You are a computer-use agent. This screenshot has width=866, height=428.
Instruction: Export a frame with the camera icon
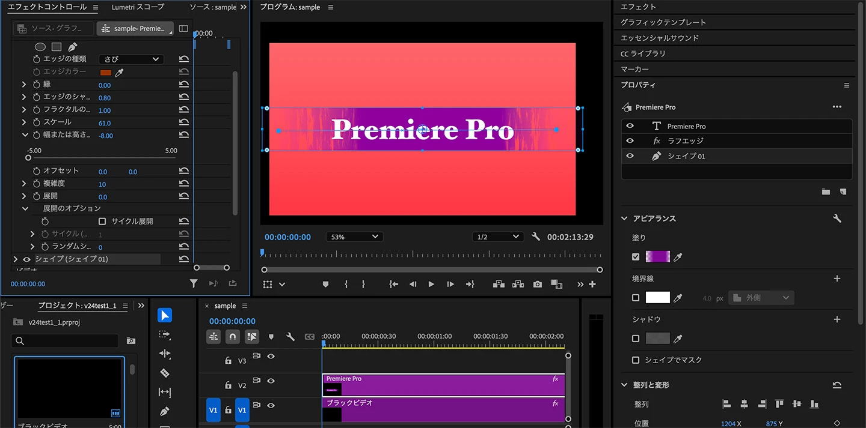pyautogui.click(x=538, y=284)
